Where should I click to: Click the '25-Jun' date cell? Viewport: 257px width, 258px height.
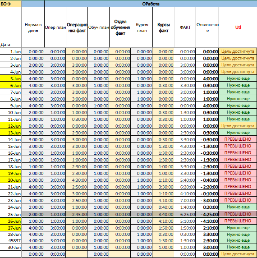(x=11, y=214)
